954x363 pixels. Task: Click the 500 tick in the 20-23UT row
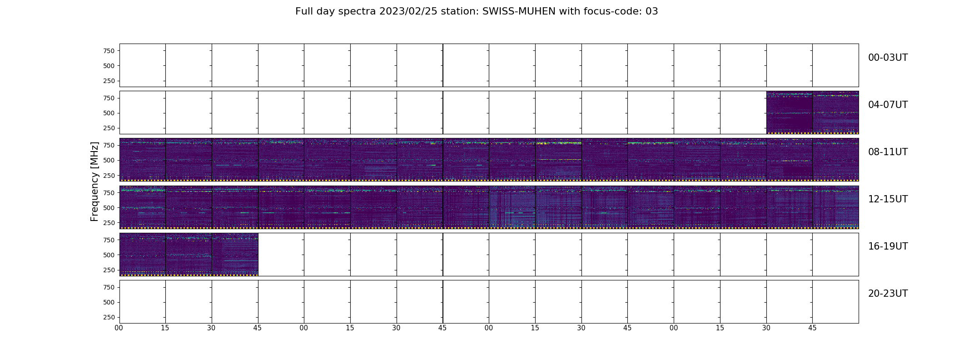109,302
